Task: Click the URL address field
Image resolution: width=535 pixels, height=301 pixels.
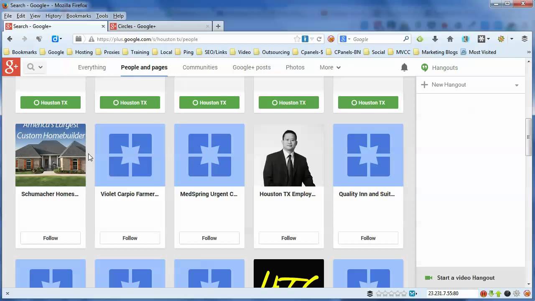Action: tap(194, 39)
